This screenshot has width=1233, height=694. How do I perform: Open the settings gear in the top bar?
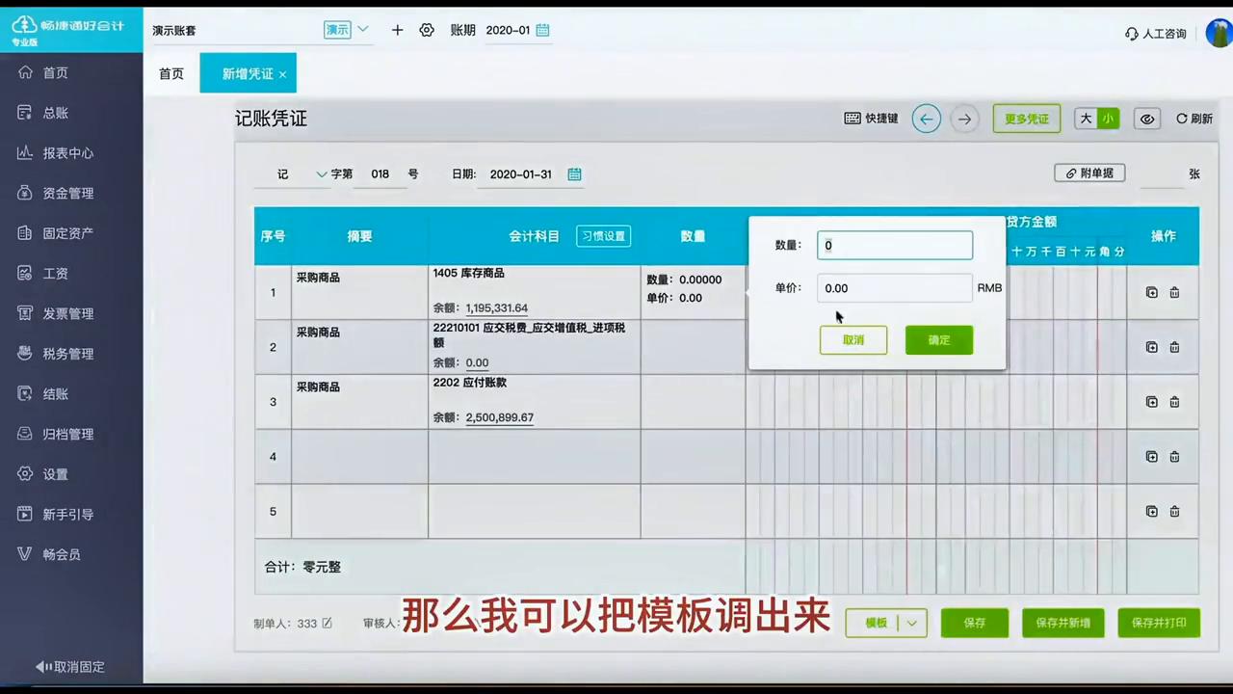tap(427, 30)
